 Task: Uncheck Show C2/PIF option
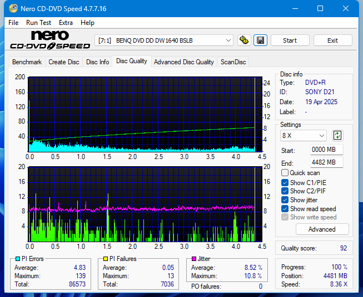[x=285, y=191]
